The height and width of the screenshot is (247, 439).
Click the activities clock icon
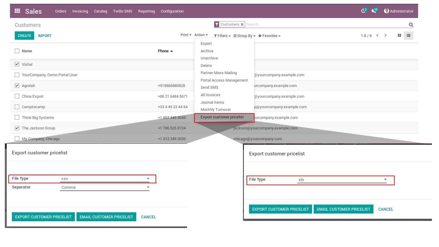coord(363,11)
